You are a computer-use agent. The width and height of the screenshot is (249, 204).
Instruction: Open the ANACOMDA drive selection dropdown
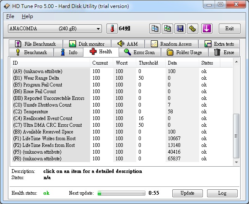[x=55, y=29]
